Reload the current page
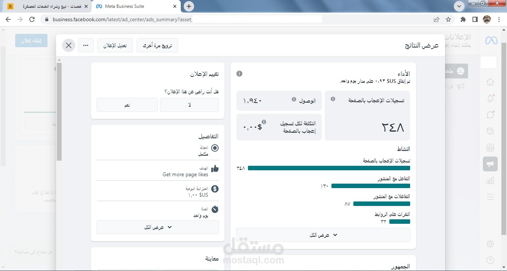The height and width of the screenshot is (271, 507). coord(32,19)
